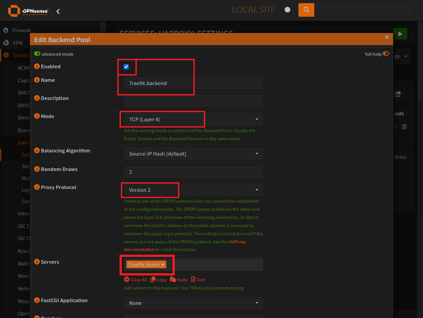423x318 pixels.
Task: Close the Edit Backend Pool dialog
Action: click(x=387, y=38)
